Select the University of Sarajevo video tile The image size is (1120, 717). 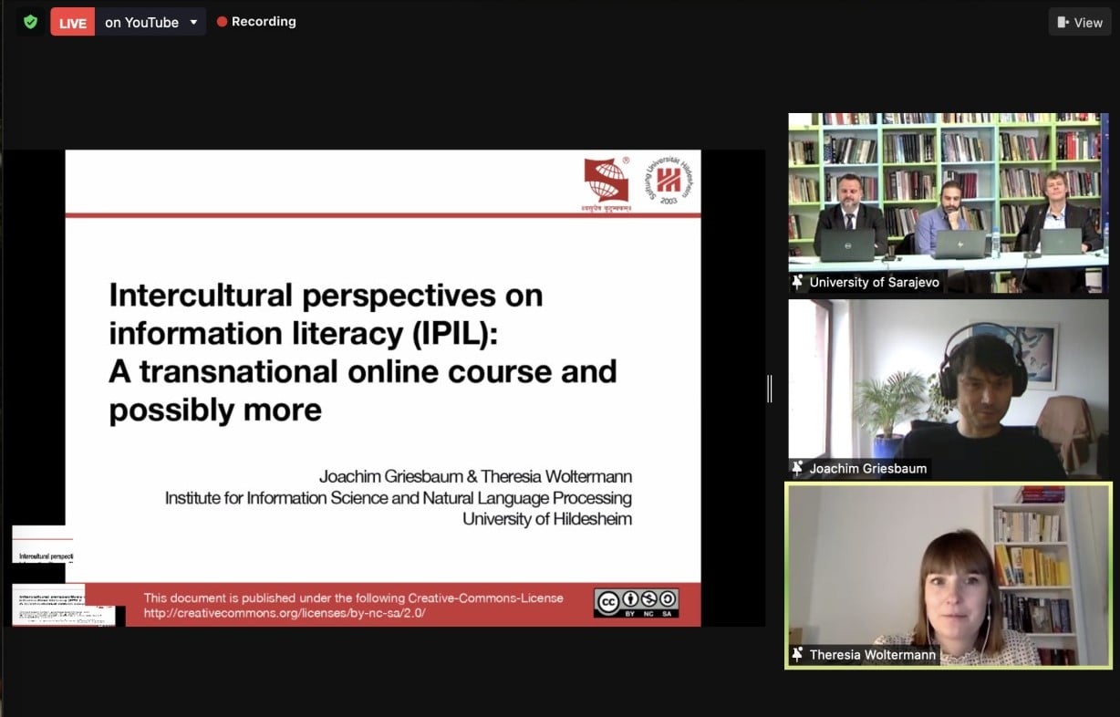[949, 203]
